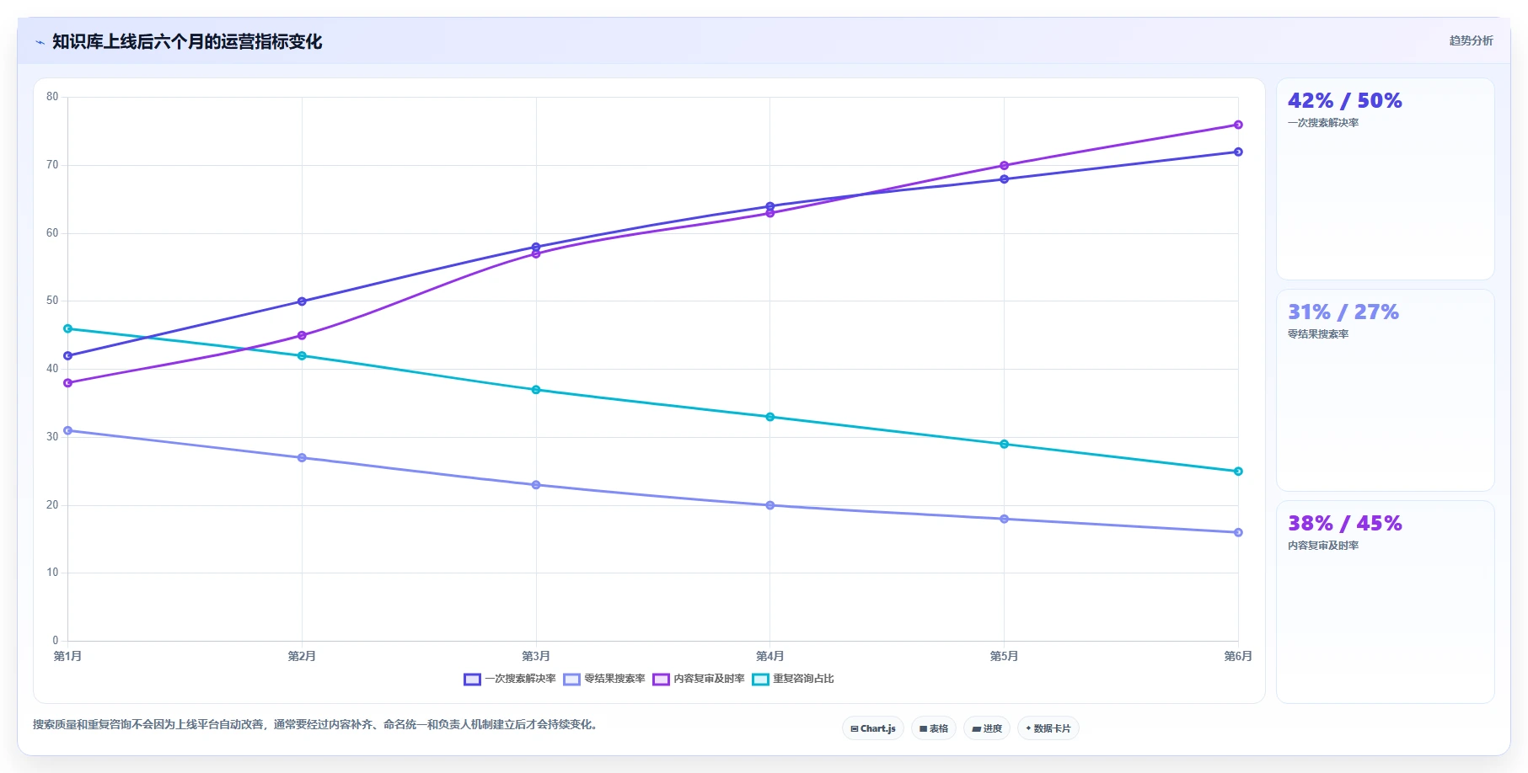Viewport: 1528px width, 773px height.
Task: Click the 表格 tag chip
Action: coord(934,728)
